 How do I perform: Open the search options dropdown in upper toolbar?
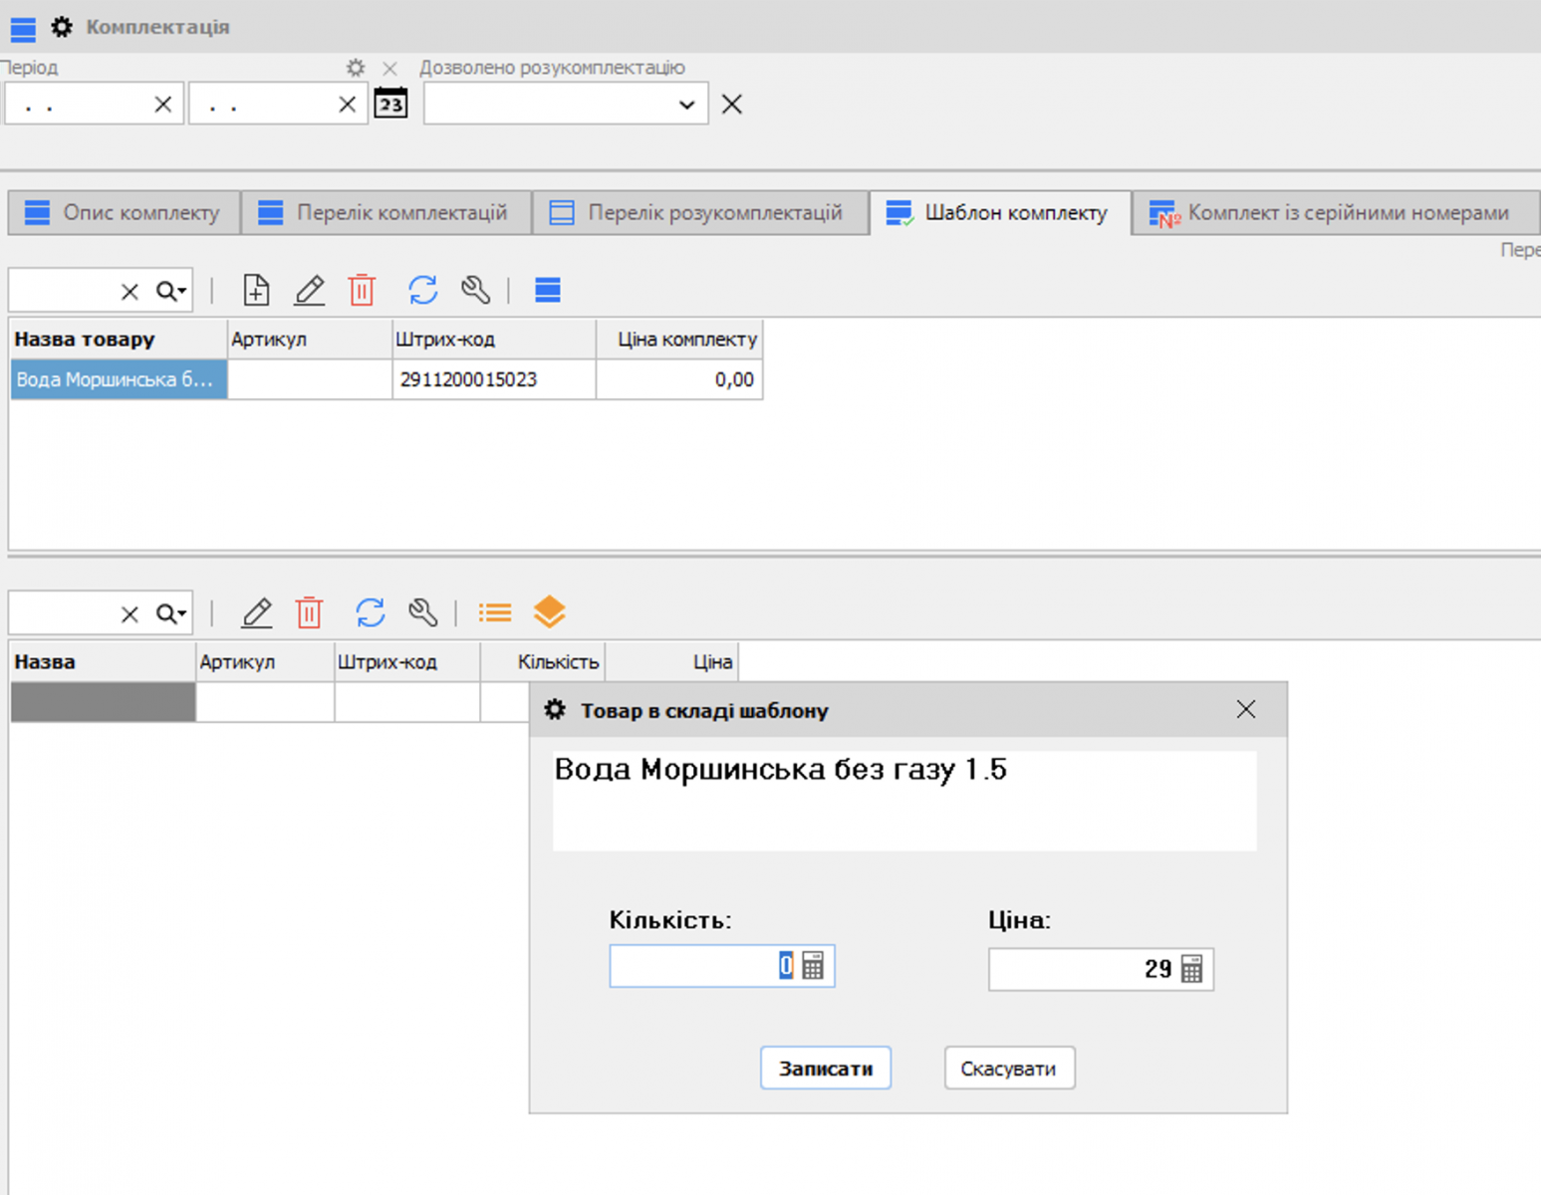171,291
